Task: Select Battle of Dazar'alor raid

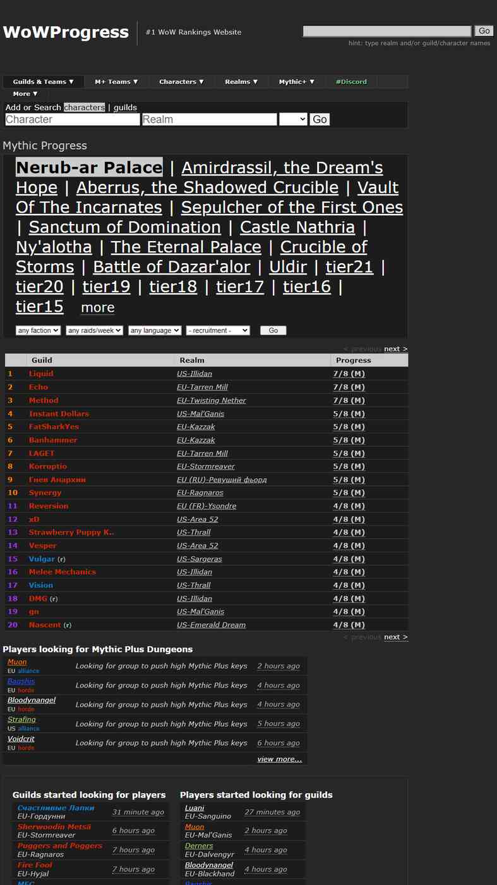Action: tap(172, 267)
